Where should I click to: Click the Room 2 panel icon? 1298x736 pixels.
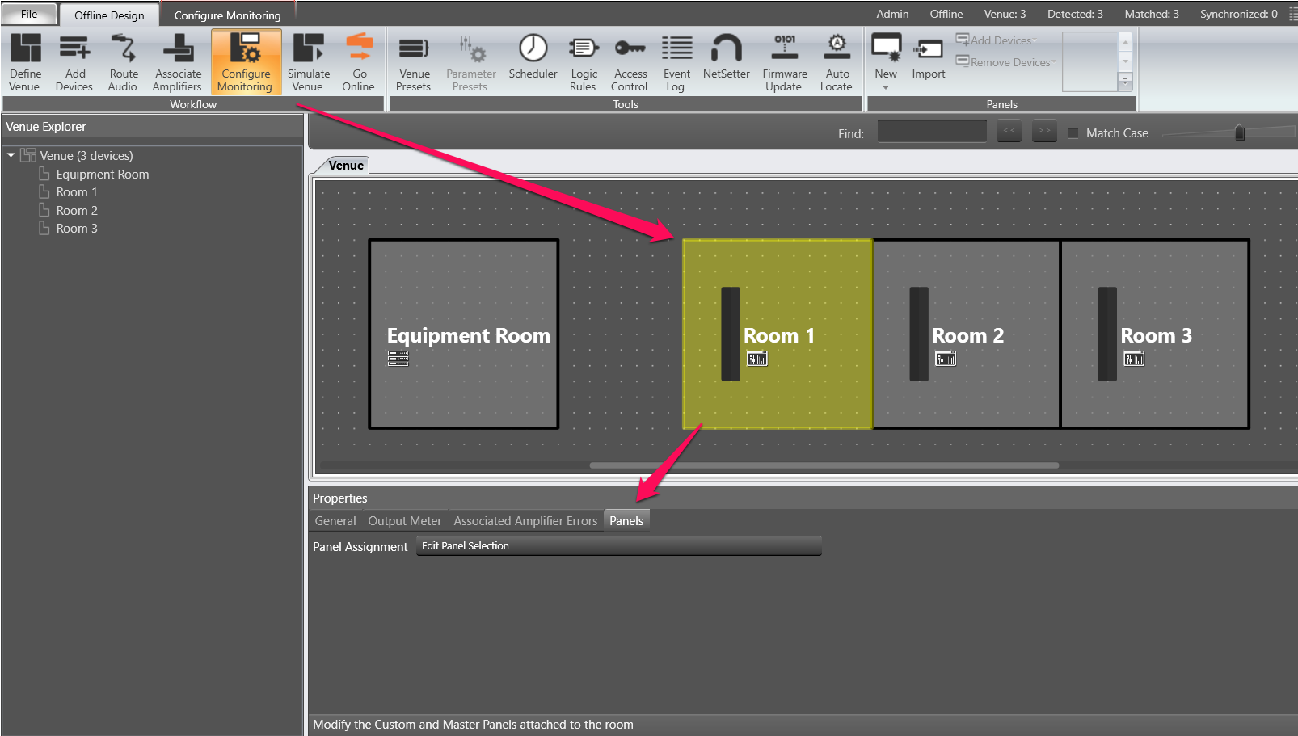[946, 358]
